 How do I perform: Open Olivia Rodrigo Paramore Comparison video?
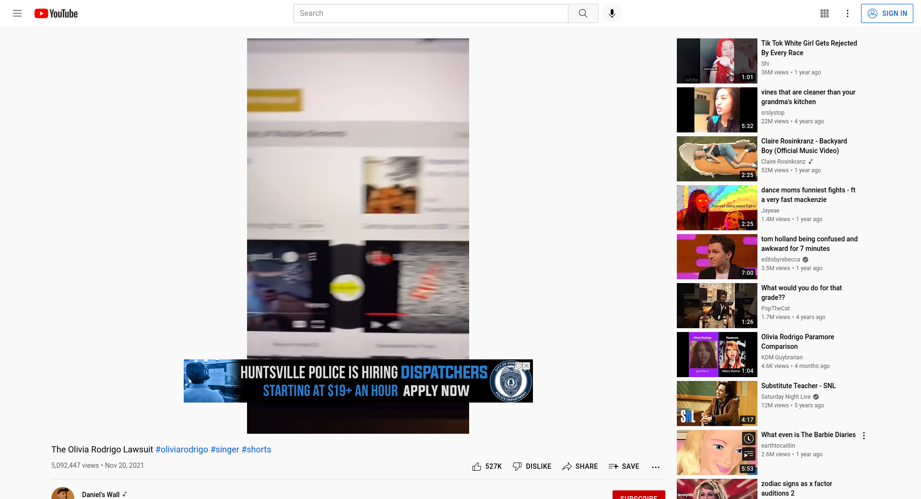tap(798, 342)
